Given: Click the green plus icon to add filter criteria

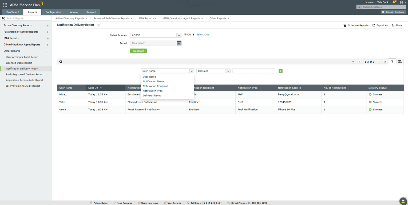Looking at the screenshot, I should [x=280, y=71].
